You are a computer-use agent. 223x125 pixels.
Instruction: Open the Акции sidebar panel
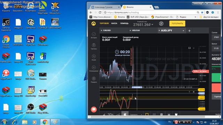click(x=94, y=57)
